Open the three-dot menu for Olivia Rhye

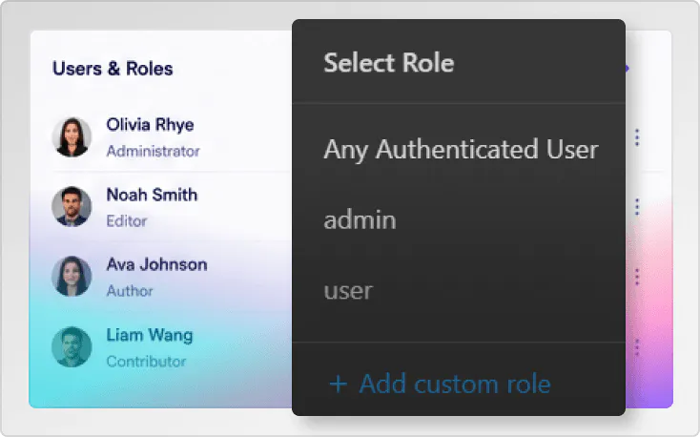637,137
